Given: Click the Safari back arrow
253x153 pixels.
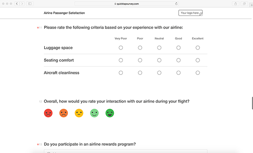Looking at the screenshot, I should [17, 4].
